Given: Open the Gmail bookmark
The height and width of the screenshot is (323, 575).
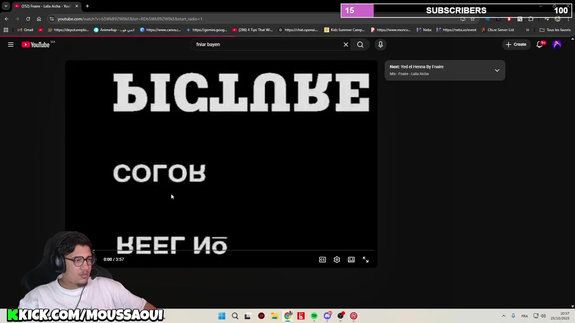Looking at the screenshot, I should pyautogui.click(x=25, y=30).
